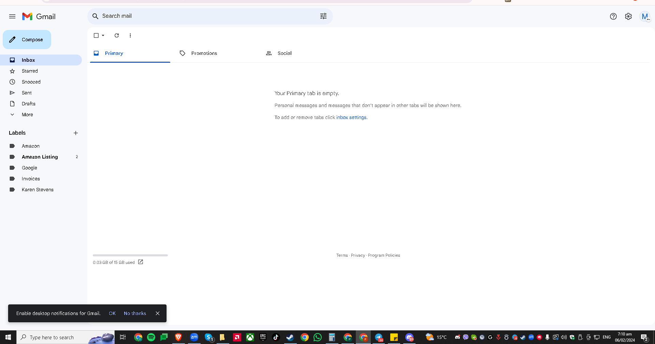655x344 pixels.
Task: Open Calculator from the taskbar
Action: (332, 337)
